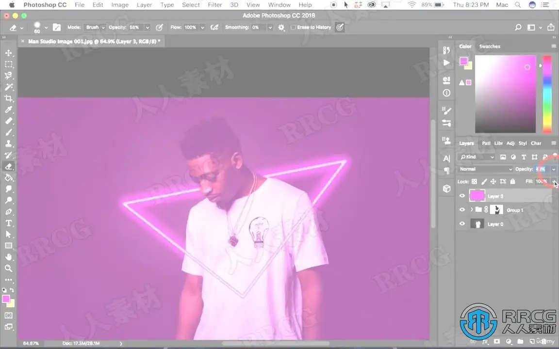This screenshot has width=559, height=349.
Task: Switch to the Char tab in Layers group
Action: pyautogui.click(x=536, y=143)
